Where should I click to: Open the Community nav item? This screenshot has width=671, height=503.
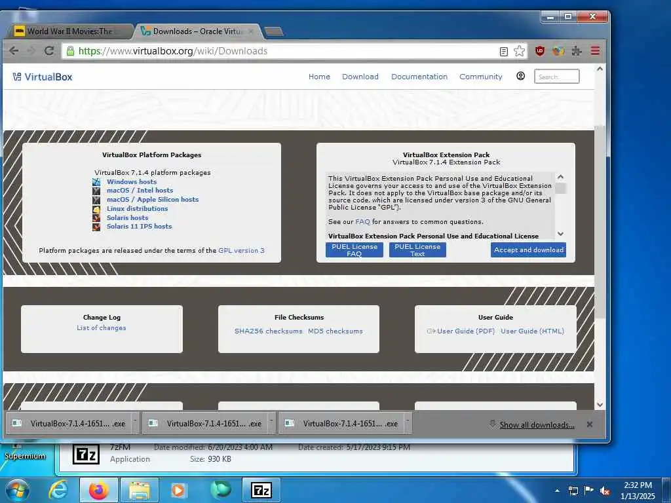(x=480, y=77)
